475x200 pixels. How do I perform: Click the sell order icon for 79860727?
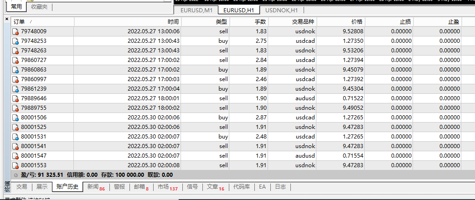pos(15,60)
